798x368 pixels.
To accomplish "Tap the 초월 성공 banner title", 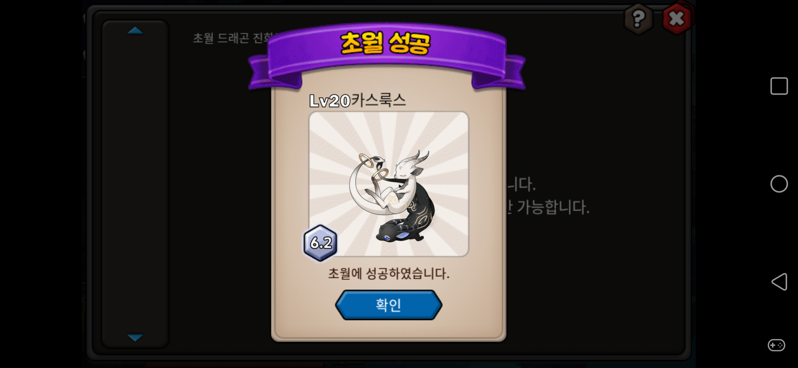I will [x=386, y=44].
